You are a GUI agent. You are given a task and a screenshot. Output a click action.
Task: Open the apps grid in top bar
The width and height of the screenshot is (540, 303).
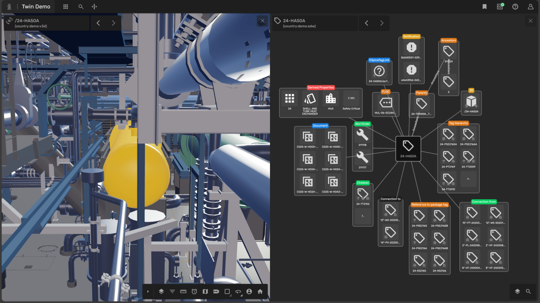click(x=66, y=7)
